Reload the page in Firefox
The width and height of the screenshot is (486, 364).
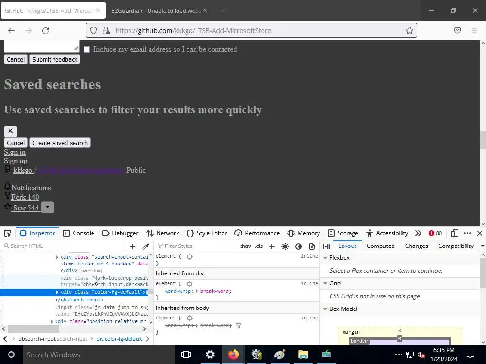46,31
